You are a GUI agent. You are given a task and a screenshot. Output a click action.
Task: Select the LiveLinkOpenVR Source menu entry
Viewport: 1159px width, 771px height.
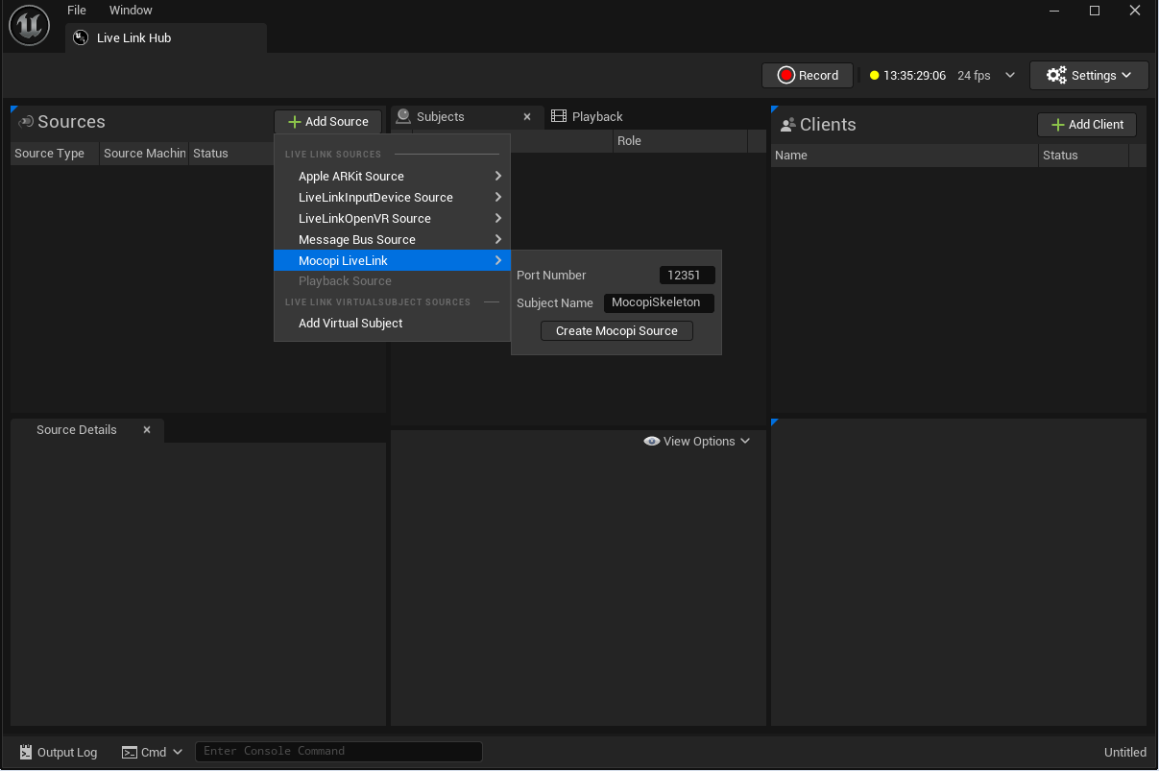pyautogui.click(x=364, y=219)
